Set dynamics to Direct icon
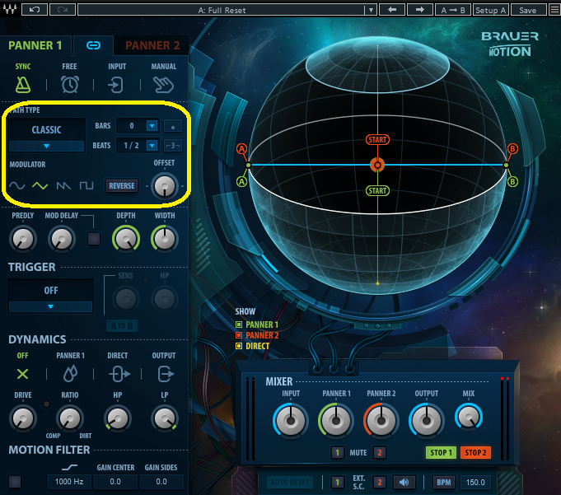561x495 pixels. click(118, 374)
